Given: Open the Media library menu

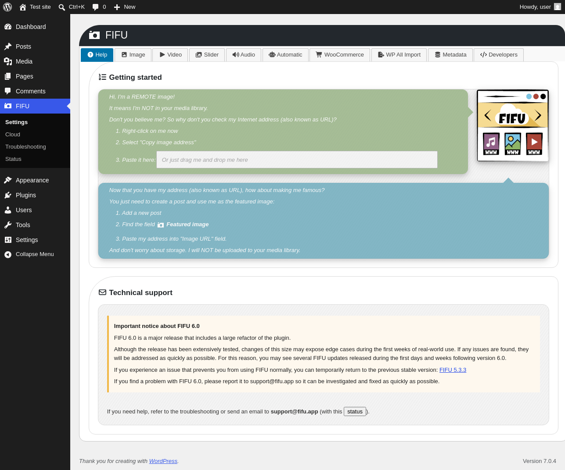Looking at the screenshot, I should coord(35,61).
